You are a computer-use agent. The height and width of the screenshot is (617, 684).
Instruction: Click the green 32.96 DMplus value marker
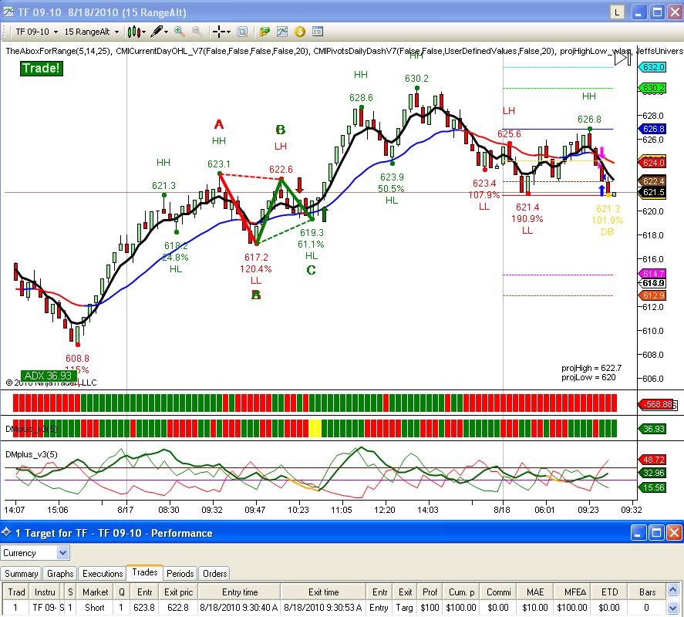652,473
